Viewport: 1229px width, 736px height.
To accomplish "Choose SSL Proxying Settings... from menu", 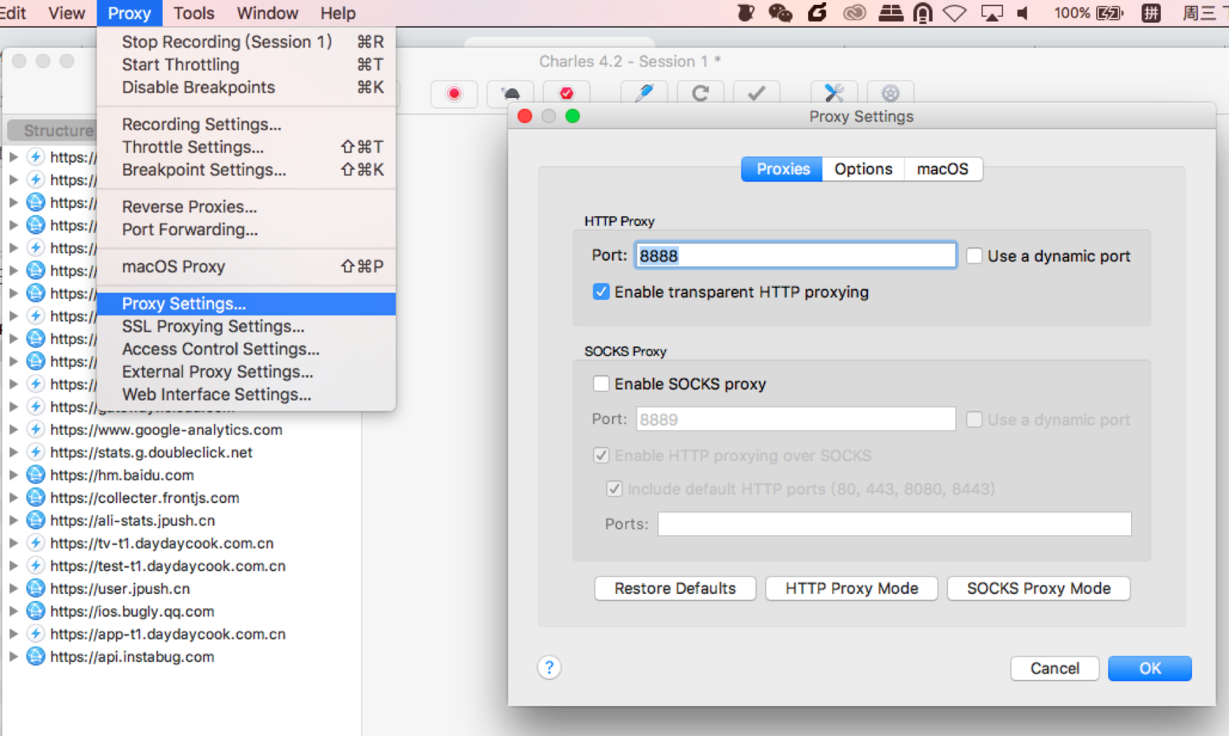I will 246,327.
